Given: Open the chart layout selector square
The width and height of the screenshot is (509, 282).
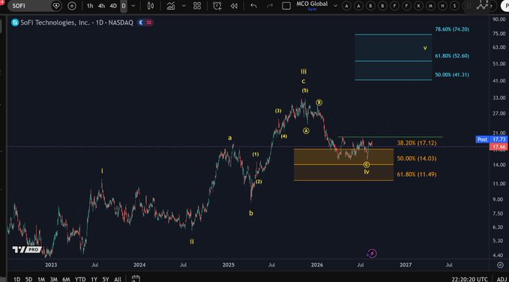Looking at the screenshot, I should pos(286,6).
